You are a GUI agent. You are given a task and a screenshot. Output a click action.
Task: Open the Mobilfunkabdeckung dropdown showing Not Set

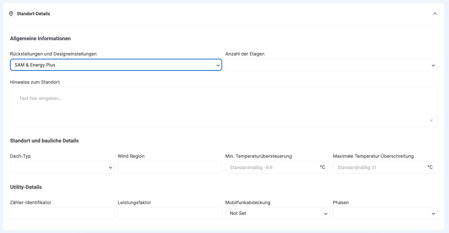point(277,214)
